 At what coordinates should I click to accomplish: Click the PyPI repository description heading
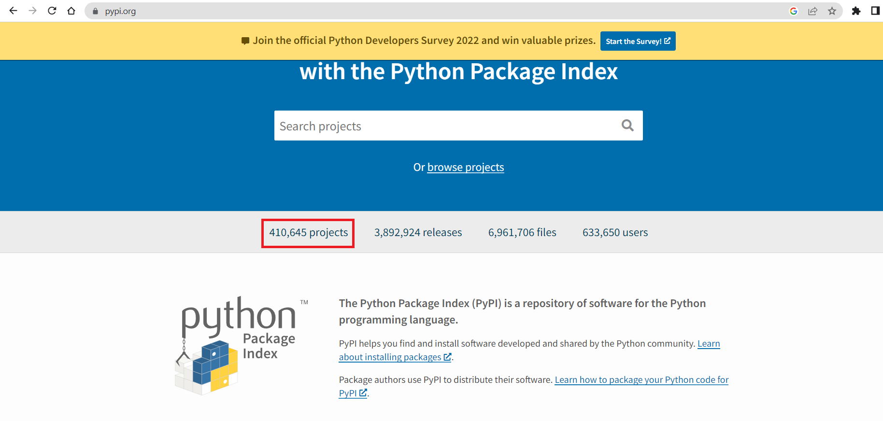522,311
